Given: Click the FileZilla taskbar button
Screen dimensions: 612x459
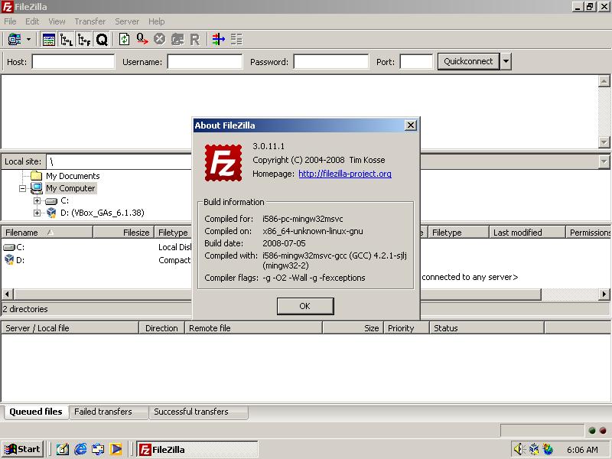Looking at the screenshot, I should [x=197, y=449].
